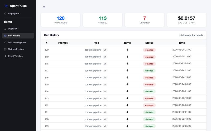Click the time 2026-06-23 13:00
The image size is (211, 131).
point(182,98)
